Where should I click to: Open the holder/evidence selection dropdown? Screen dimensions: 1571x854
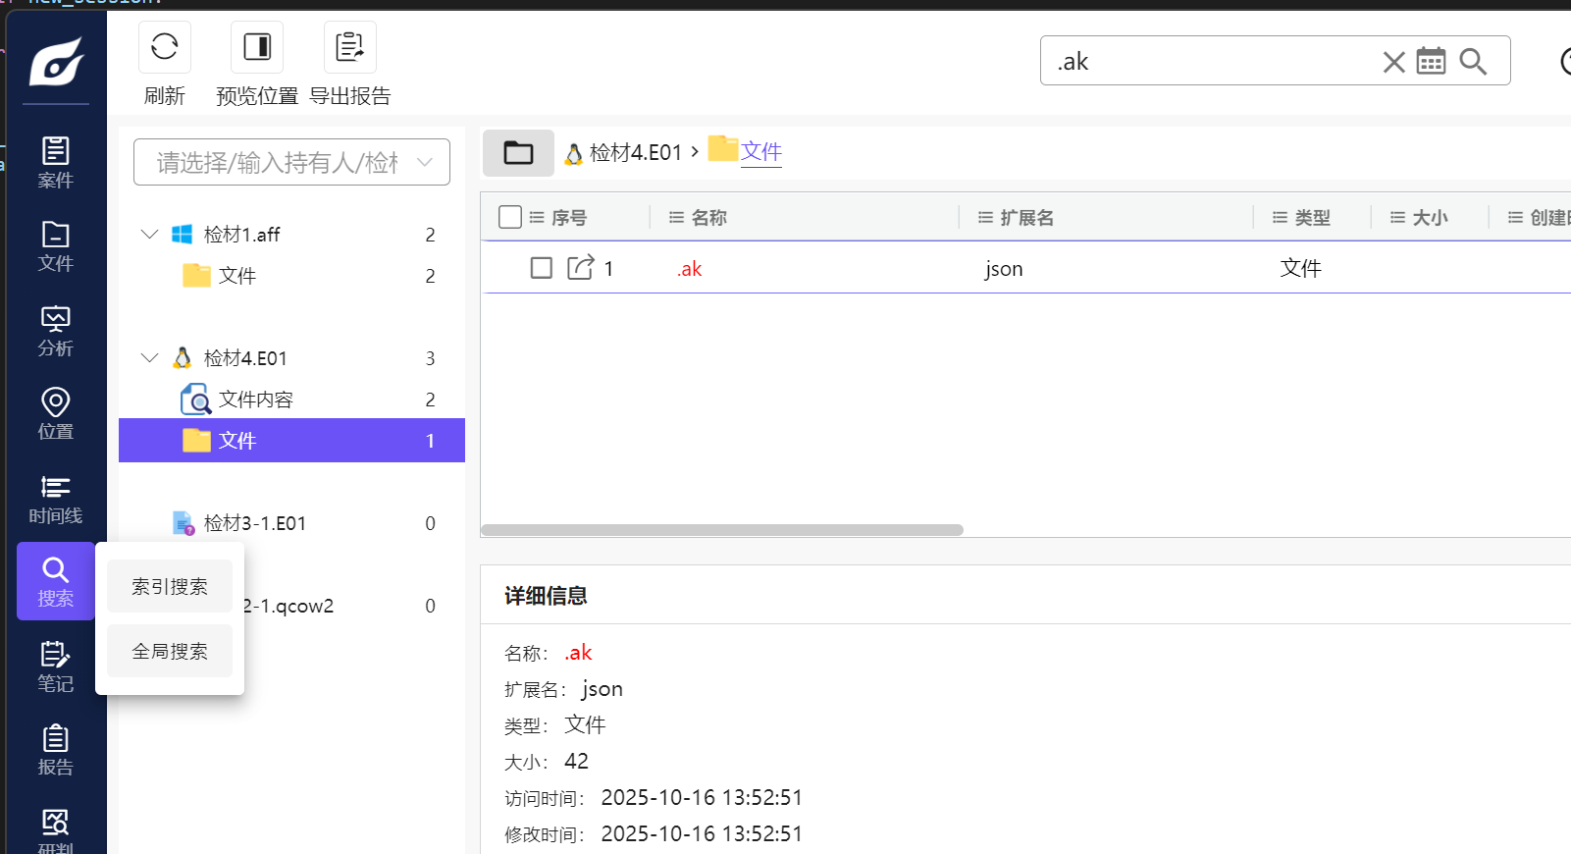pos(291,162)
